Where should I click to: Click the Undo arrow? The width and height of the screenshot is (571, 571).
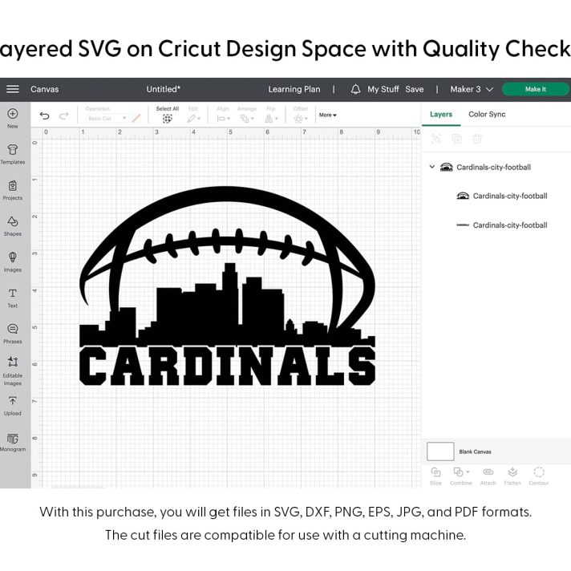click(x=44, y=115)
